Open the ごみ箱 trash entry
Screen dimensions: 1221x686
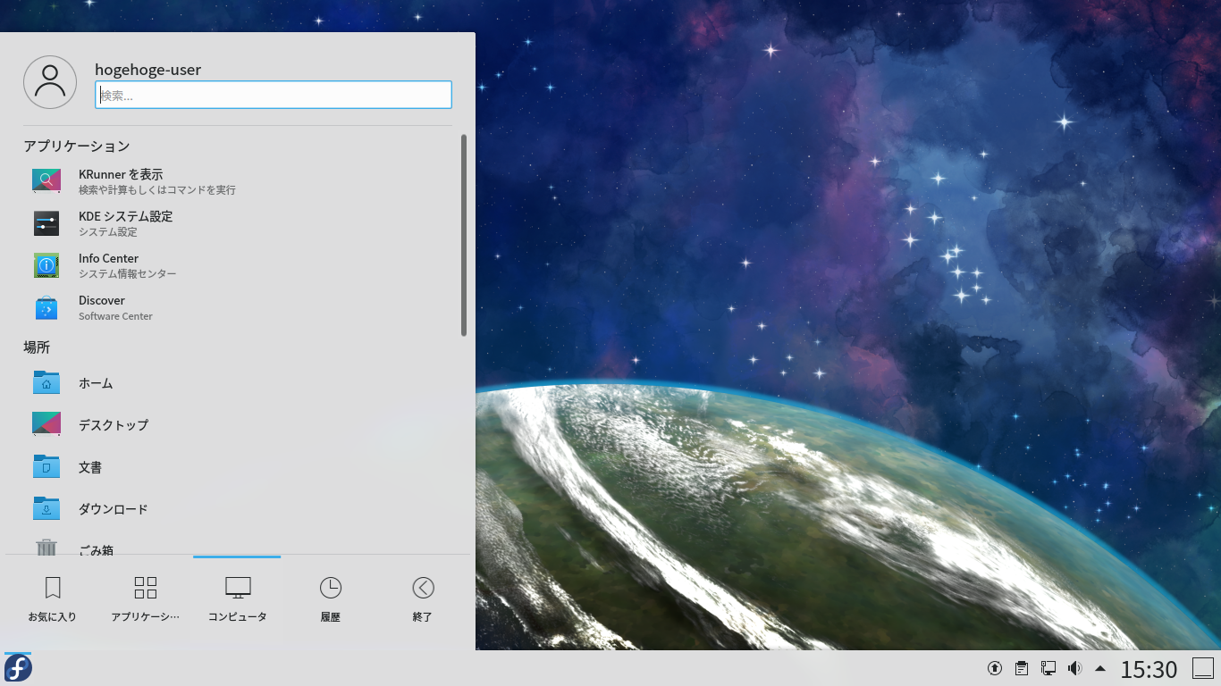tap(240, 546)
